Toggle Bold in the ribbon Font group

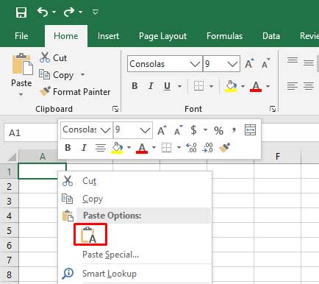click(135, 86)
